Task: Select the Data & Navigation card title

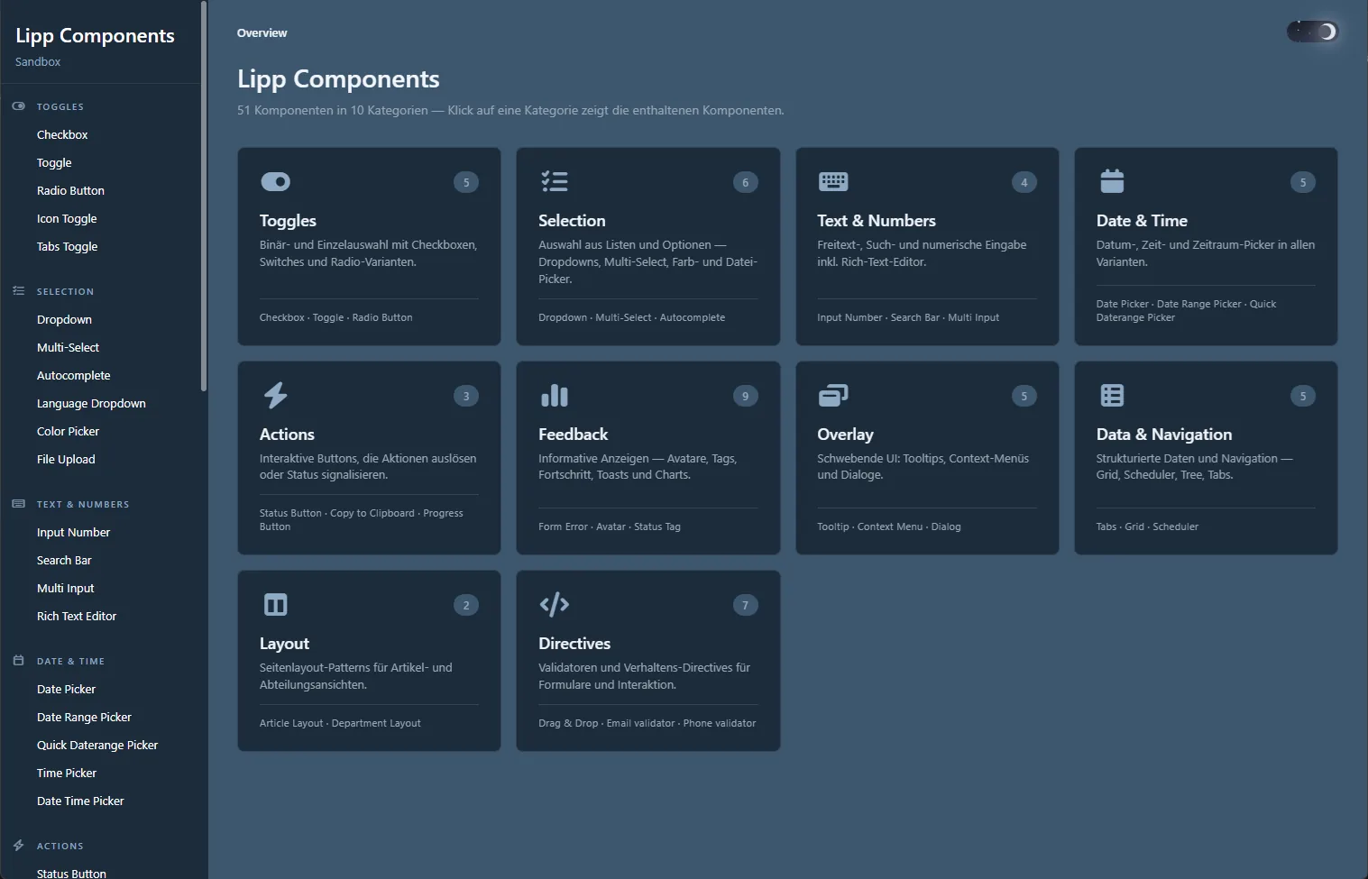Action: 1164,435
